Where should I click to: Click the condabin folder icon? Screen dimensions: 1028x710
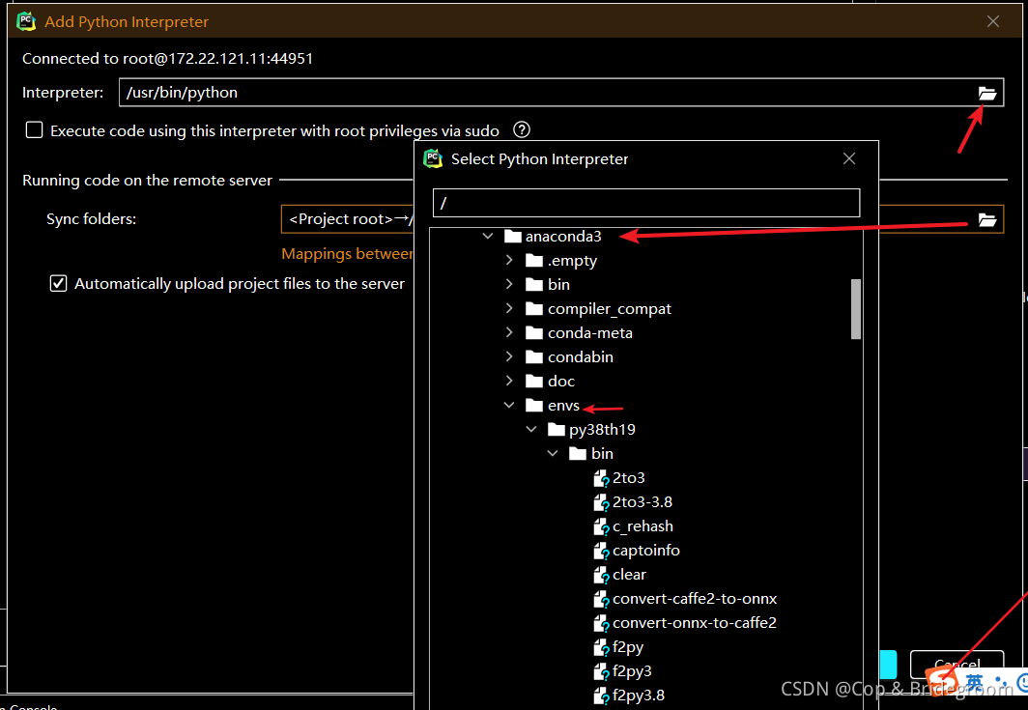click(534, 357)
